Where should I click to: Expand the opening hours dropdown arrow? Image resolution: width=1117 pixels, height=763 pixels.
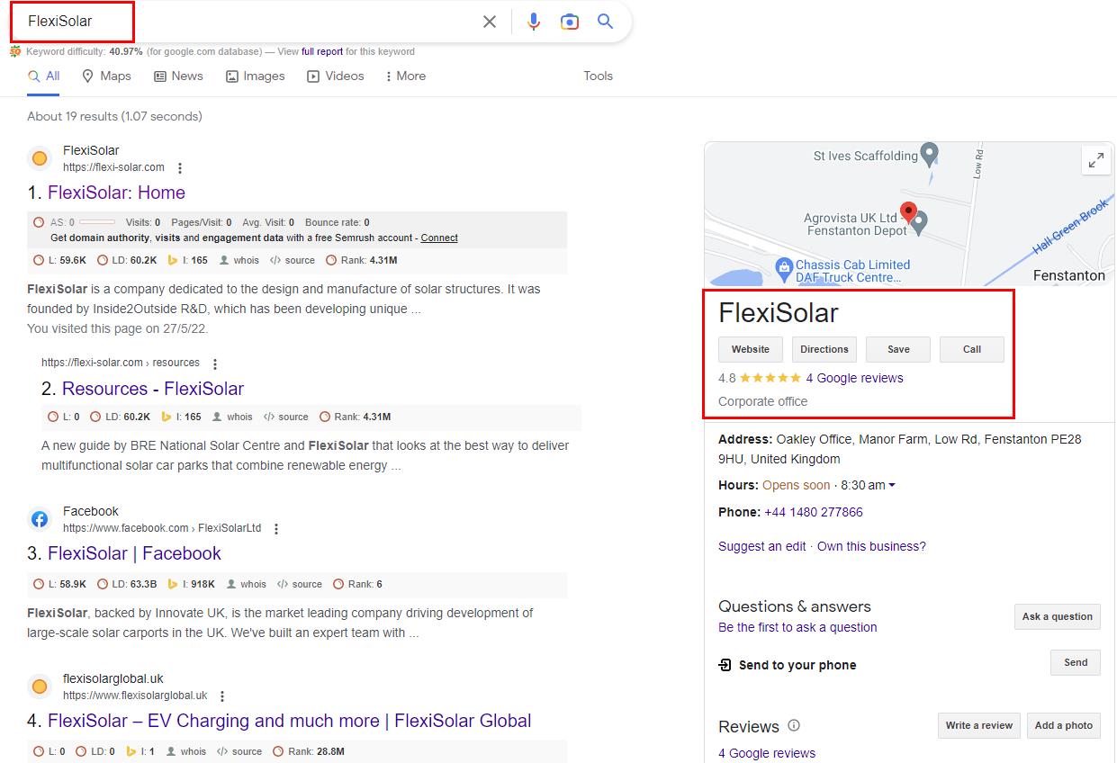pyautogui.click(x=892, y=486)
